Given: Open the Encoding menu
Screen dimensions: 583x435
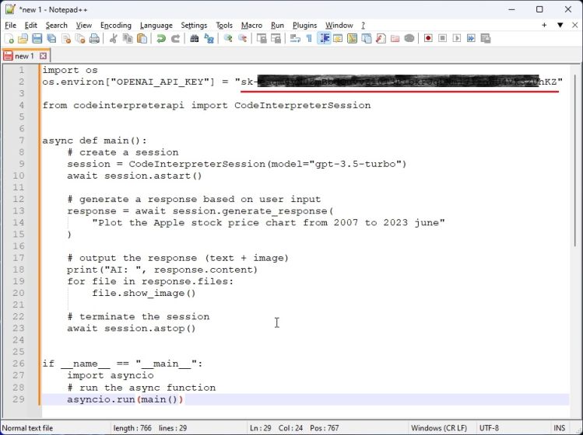Looking at the screenshot, I should point(116,25).
